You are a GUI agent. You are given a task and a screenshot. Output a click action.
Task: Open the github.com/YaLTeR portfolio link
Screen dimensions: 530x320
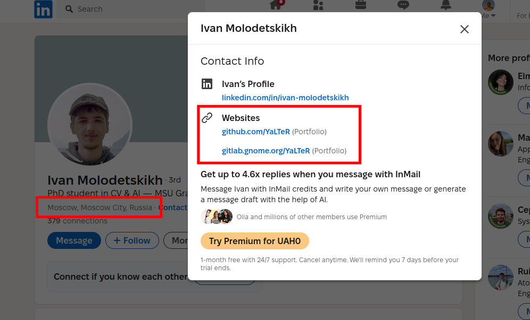[255, 132]
